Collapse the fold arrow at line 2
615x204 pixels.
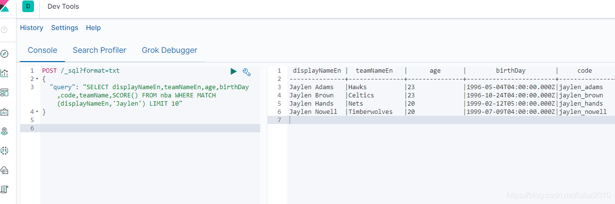[37, 79]
